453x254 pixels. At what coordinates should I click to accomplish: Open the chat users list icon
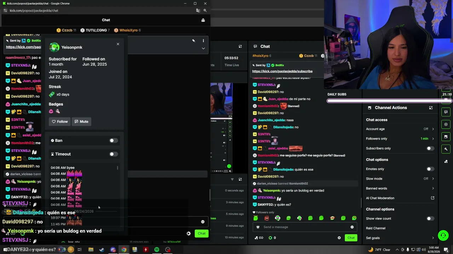click(x=203, y=20)
